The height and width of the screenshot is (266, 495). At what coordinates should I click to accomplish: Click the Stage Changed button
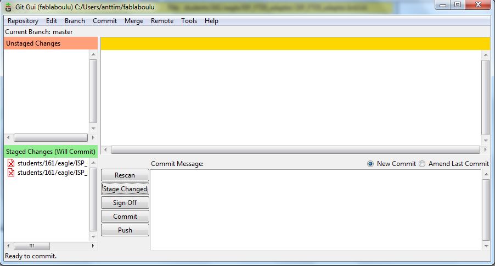click(x=125, y=189)
